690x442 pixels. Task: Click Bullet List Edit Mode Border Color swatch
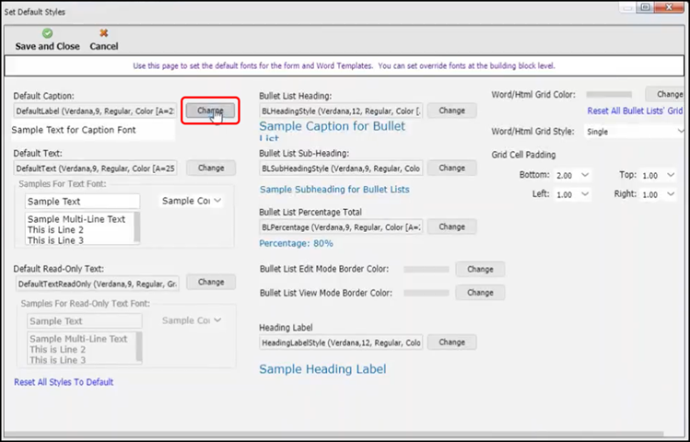pyautogui.click(x=427, y=270)
